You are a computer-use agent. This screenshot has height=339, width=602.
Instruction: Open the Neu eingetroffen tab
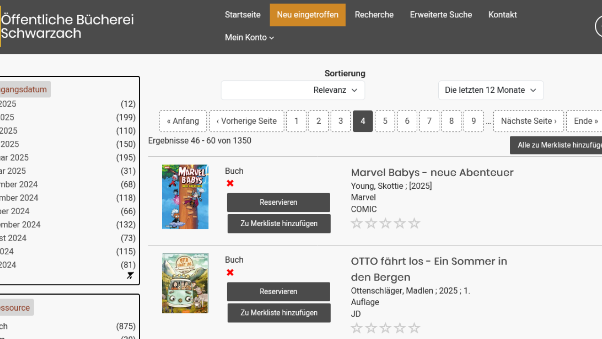[308, 15]
